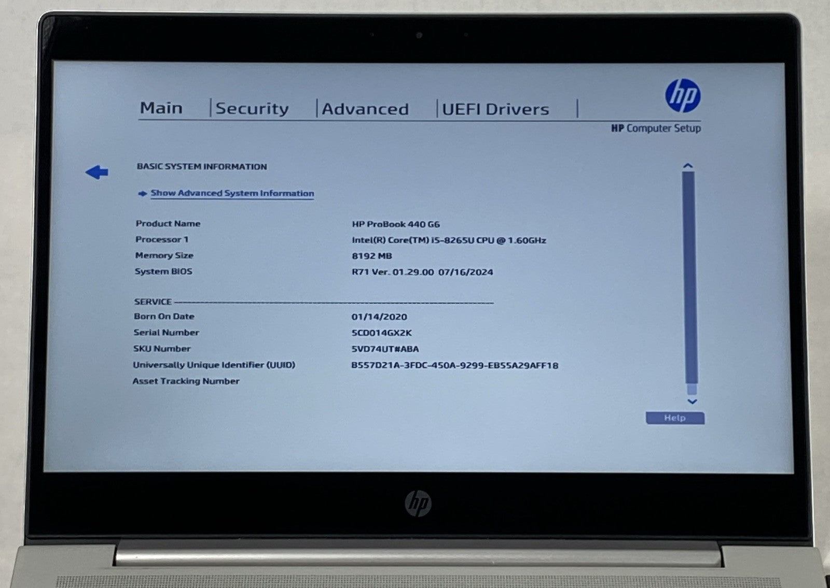
Task: Open Show Advanced System Information link
Action: 232,193
